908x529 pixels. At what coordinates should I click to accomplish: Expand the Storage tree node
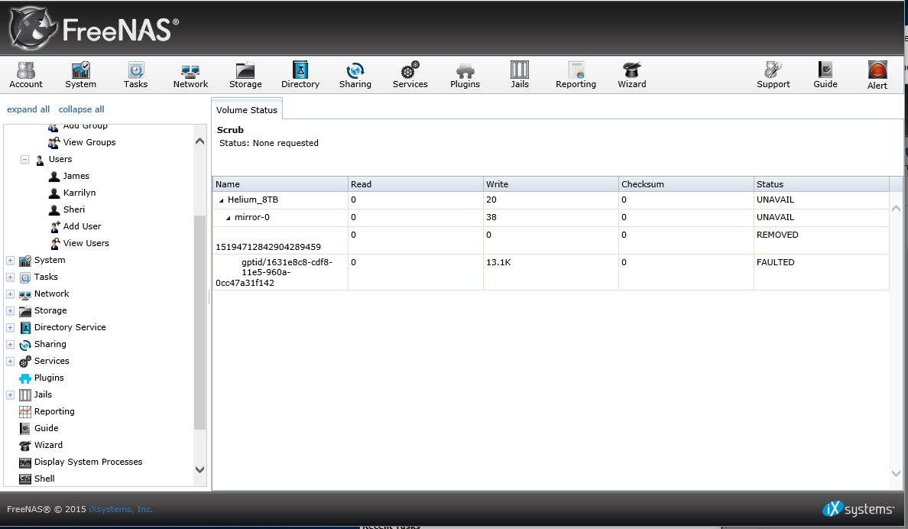[11, 310]
